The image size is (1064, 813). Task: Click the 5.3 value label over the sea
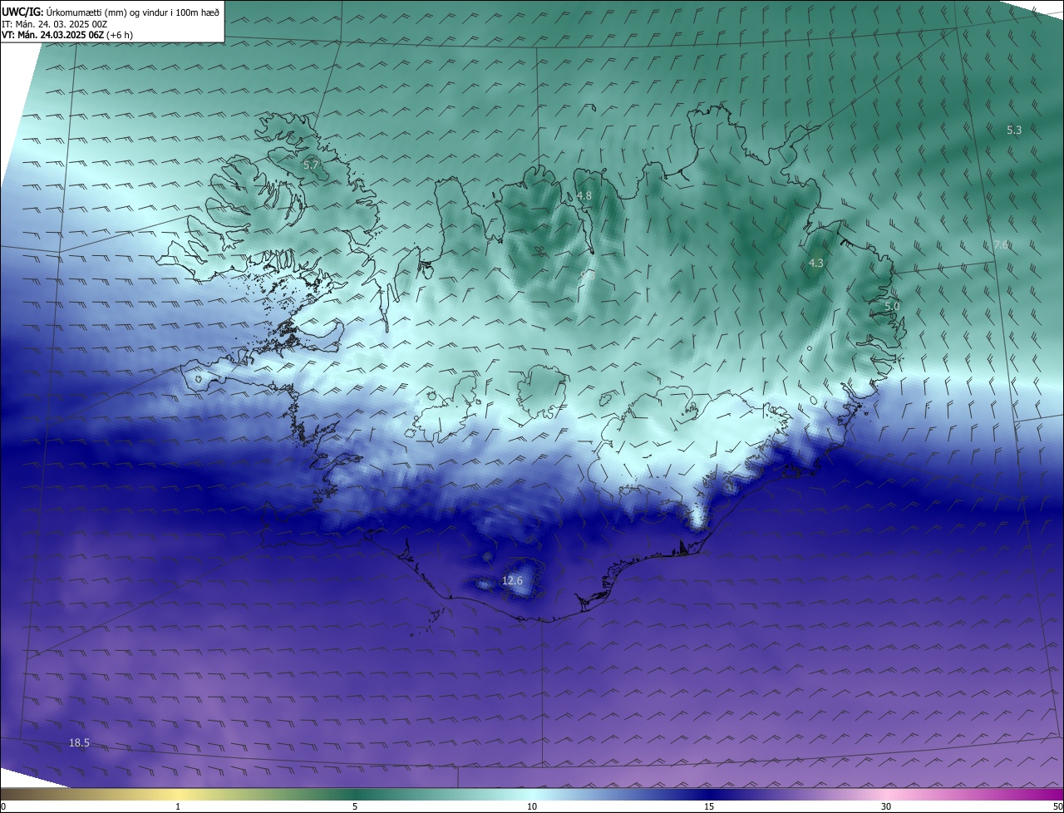(x=1014, y=130)
